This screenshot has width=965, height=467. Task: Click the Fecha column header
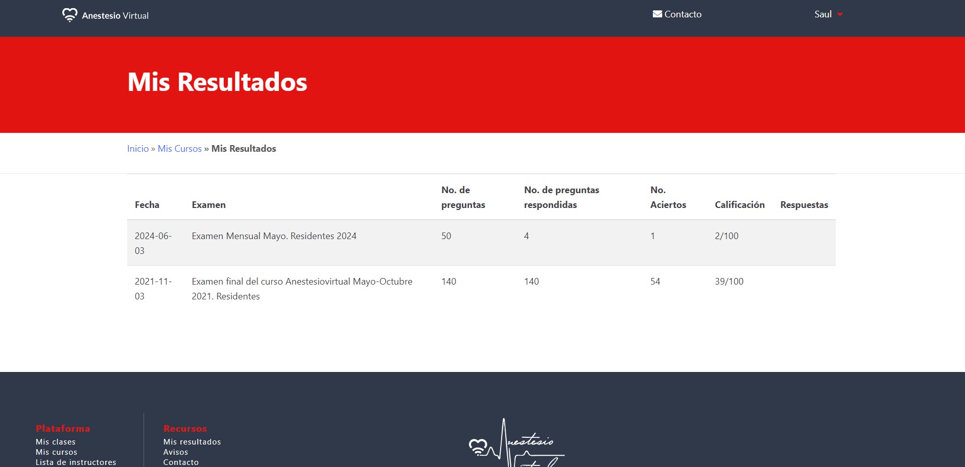[147, 205]
